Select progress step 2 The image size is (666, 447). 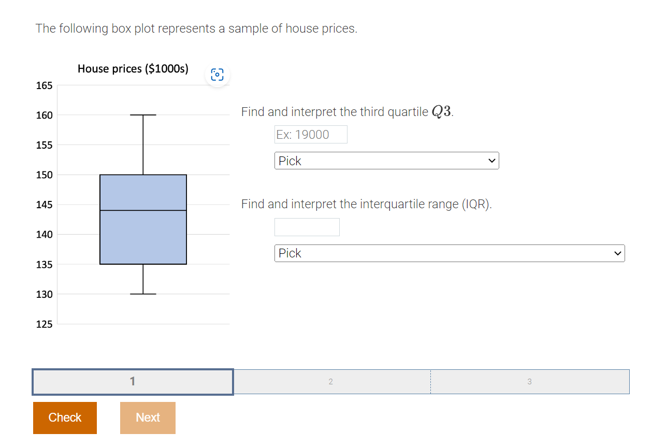[331, 382]
